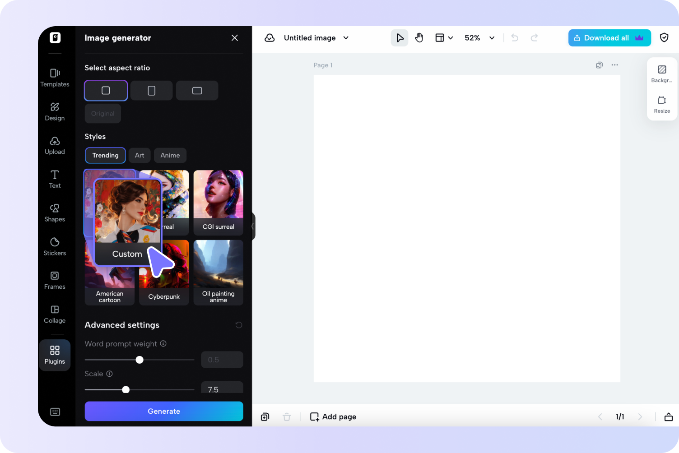
Task: Go to the next page
Action: (x=640, y=417)
